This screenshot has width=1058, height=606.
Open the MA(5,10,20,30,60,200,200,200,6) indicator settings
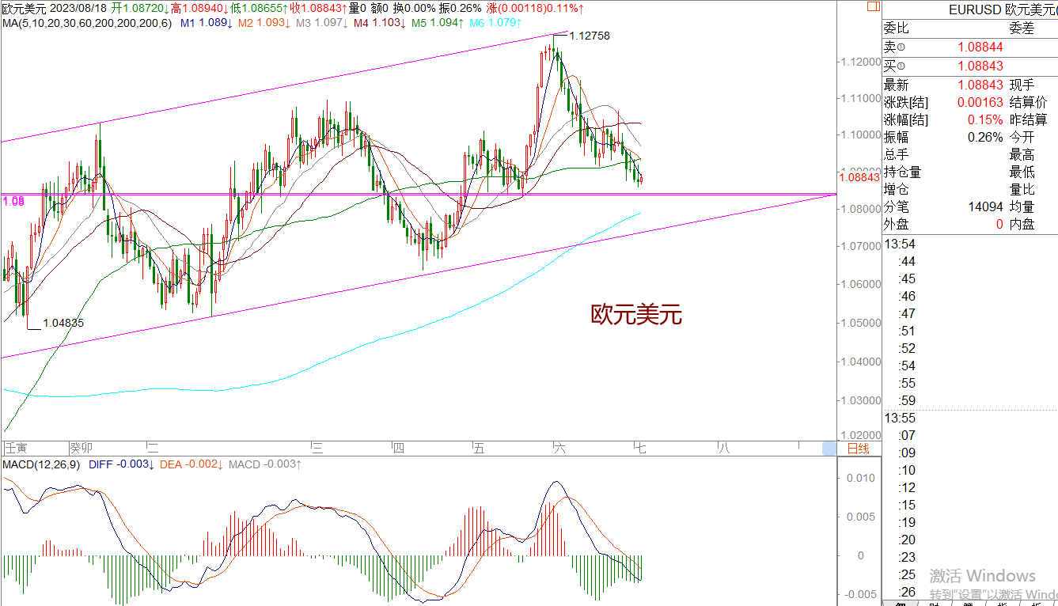pos(87,23)
